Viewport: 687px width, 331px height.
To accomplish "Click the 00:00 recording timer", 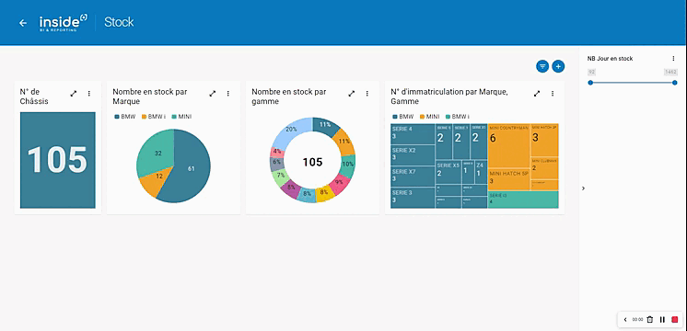I will click(x=637, y=320).
